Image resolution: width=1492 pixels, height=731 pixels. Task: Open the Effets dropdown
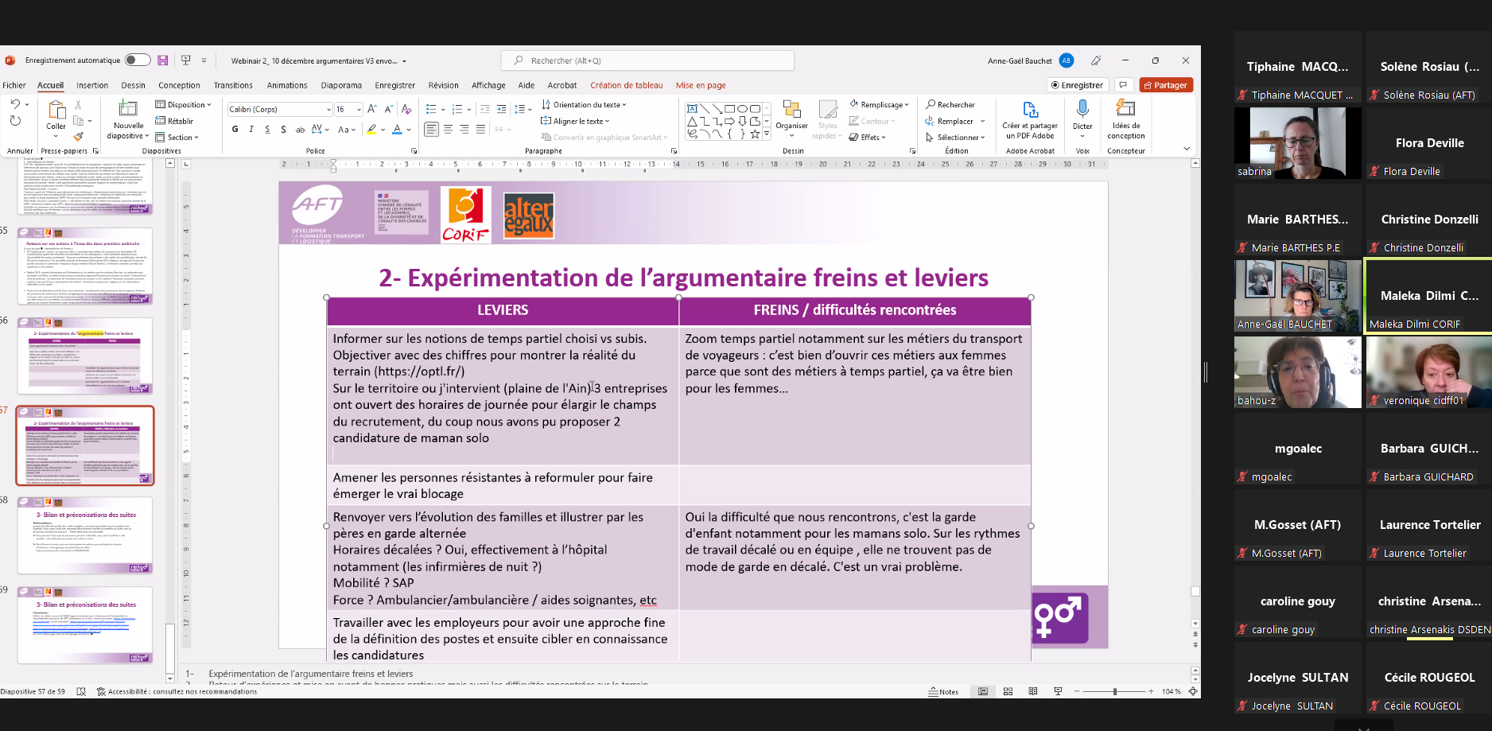868,137
